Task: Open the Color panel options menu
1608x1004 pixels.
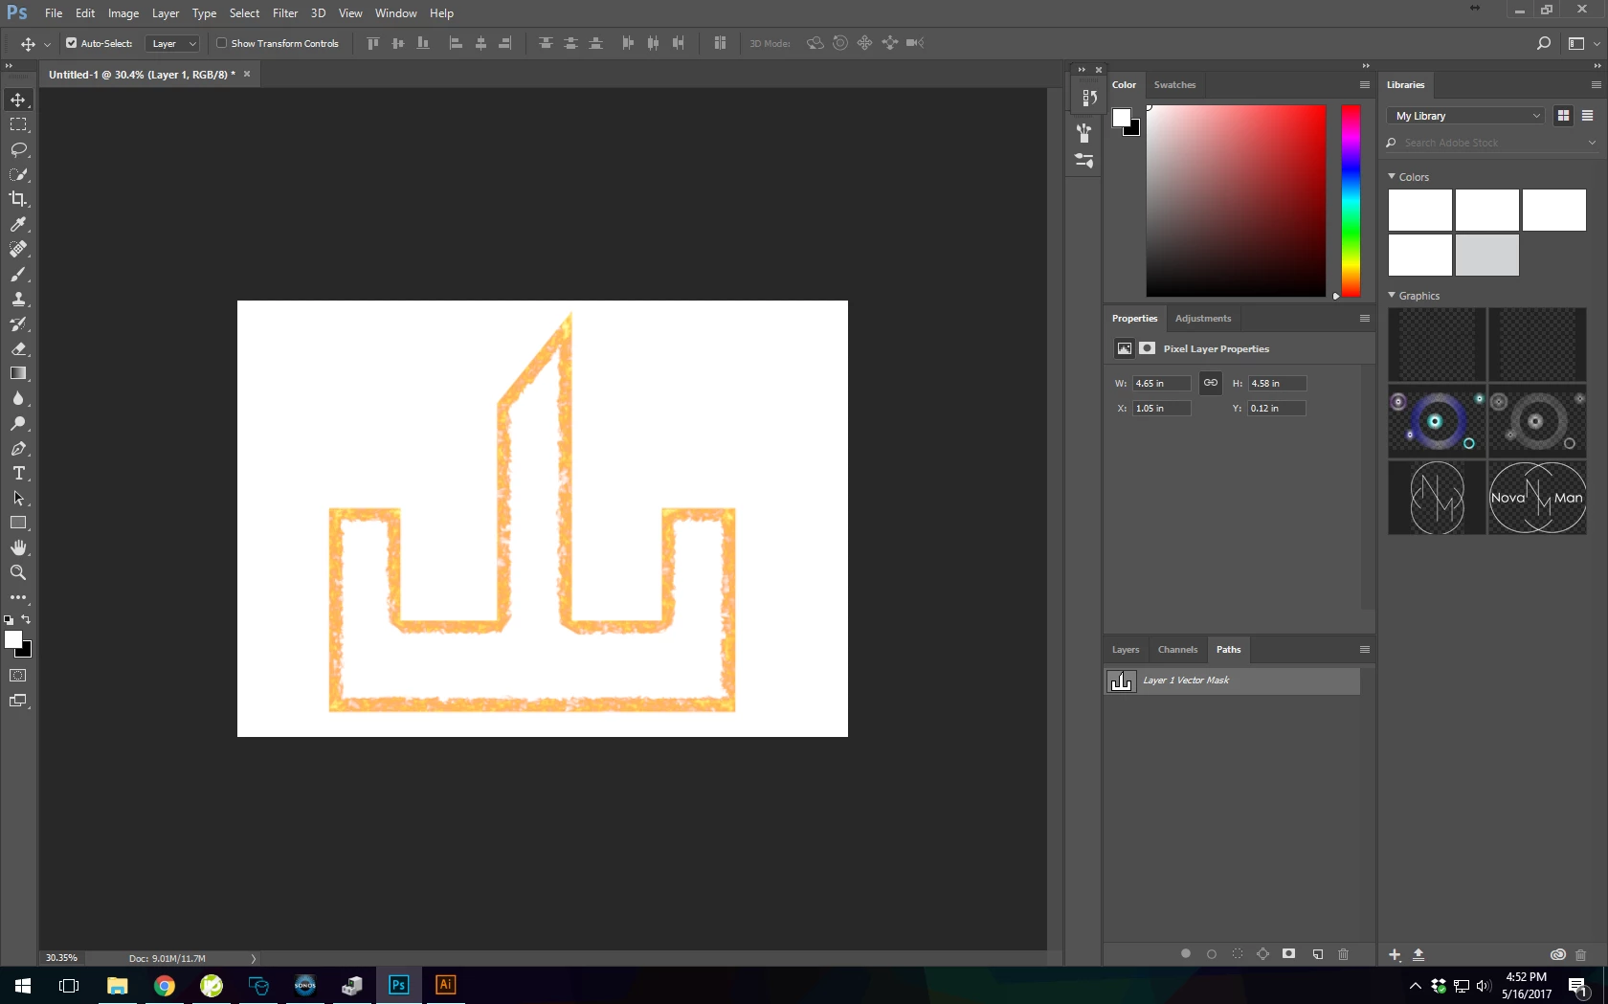Action: pos(1365,84)
